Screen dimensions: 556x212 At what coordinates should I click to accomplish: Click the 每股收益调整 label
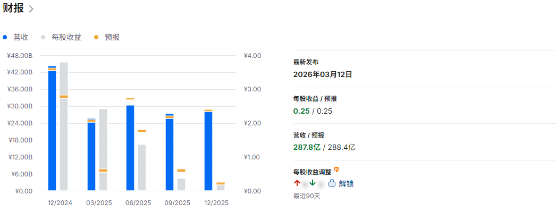tap(313, 172)
